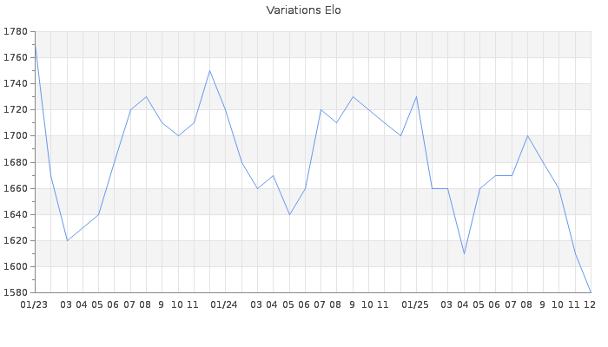Click the 1600 y-axis label
608x347 pixels.
[x=16, y=266]
